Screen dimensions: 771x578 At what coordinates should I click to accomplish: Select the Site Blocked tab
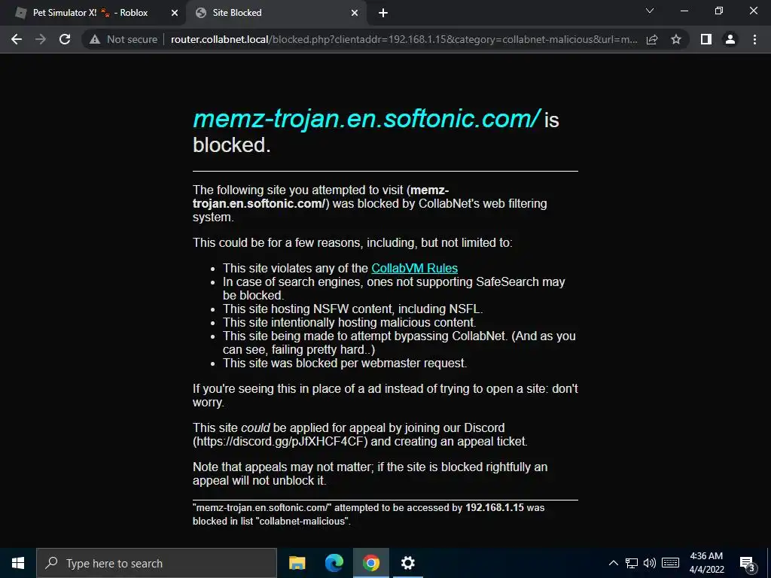(276, 13)
